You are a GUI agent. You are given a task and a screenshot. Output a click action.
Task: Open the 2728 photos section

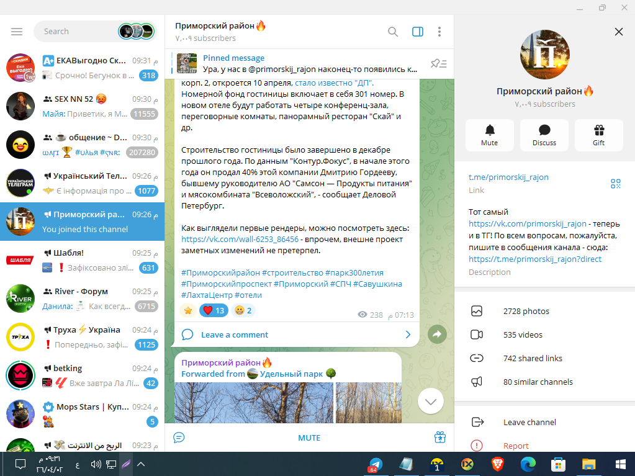[545, 312]
